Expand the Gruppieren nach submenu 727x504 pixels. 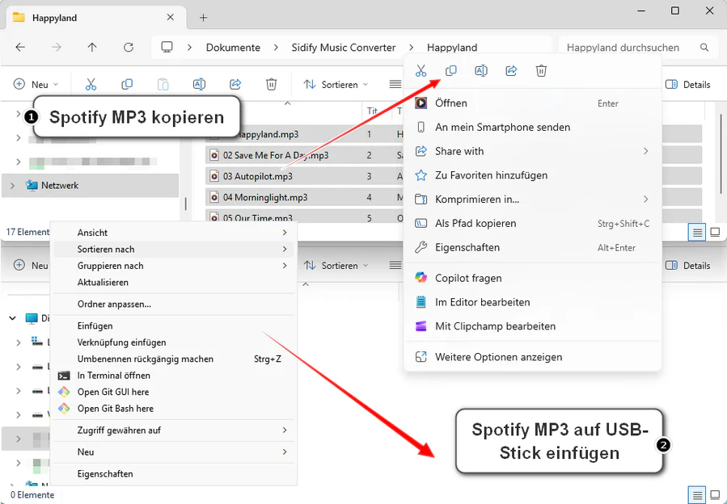[173, 266]
